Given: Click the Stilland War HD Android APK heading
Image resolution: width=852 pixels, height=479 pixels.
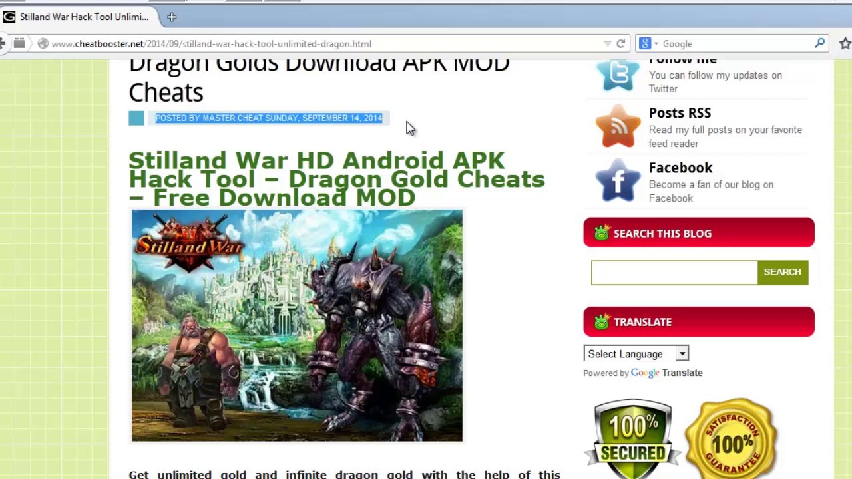Looking at the screenshot, I should (336, 179).
